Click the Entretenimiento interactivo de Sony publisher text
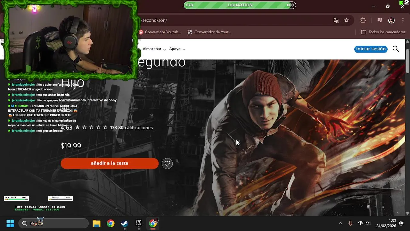410x231 pixels. point(89,100)
